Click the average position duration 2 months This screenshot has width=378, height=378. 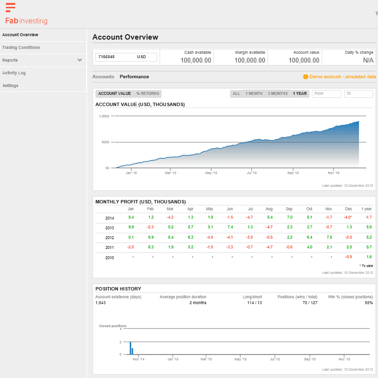pos(198,303)
